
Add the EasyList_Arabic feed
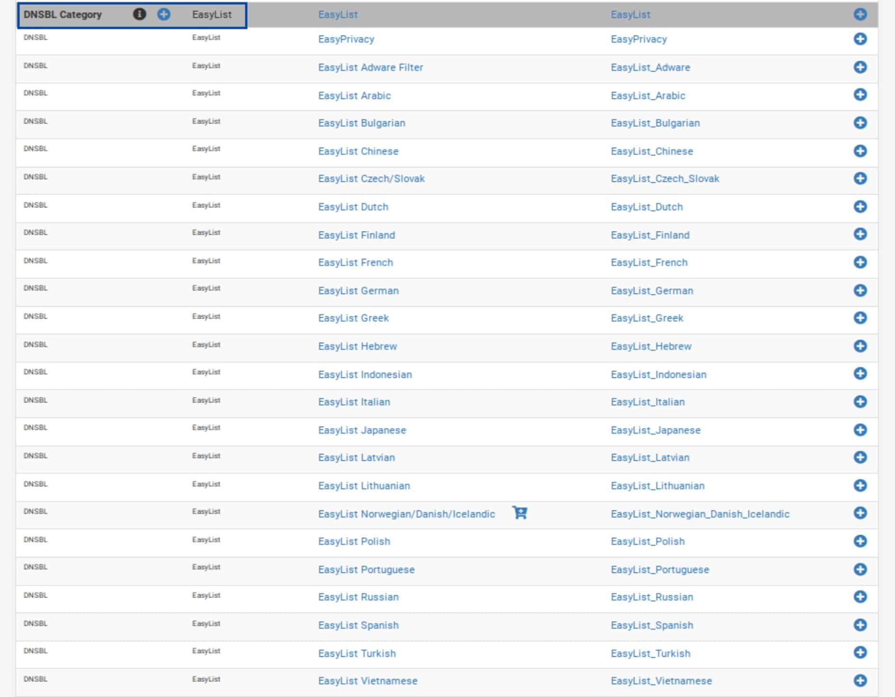(x=860, y=95)
